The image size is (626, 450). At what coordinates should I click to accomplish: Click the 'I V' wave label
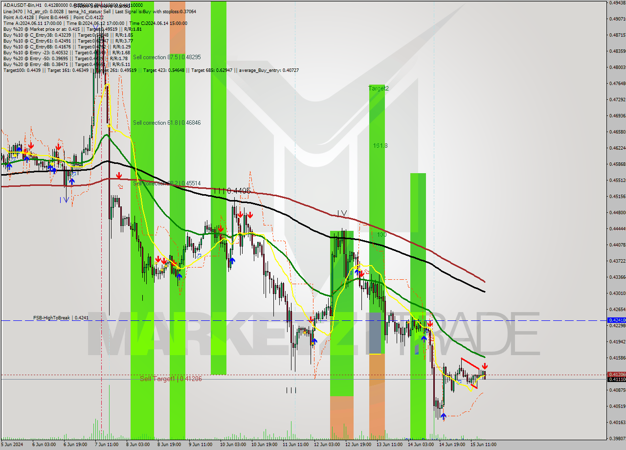[x=342, y=213]
